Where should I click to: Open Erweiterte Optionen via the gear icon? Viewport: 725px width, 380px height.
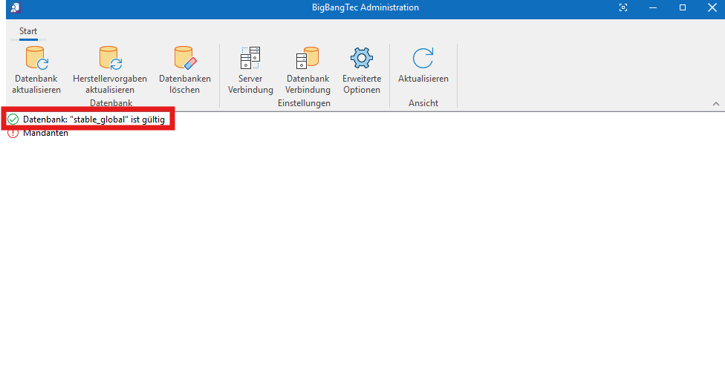pos(361,58)
